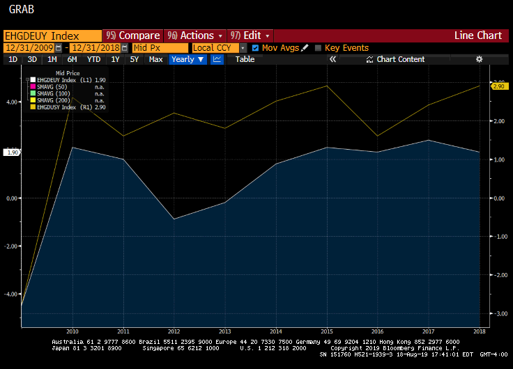
Task: Open chart settings gear icon
Action: [479, 59]
